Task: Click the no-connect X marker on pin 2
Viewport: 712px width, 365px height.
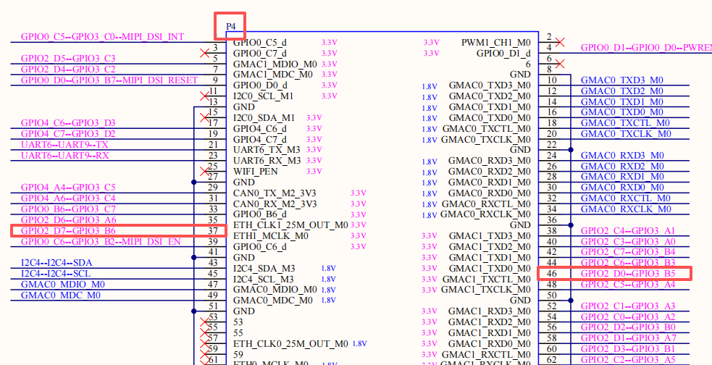Action: tap(560, 42)
